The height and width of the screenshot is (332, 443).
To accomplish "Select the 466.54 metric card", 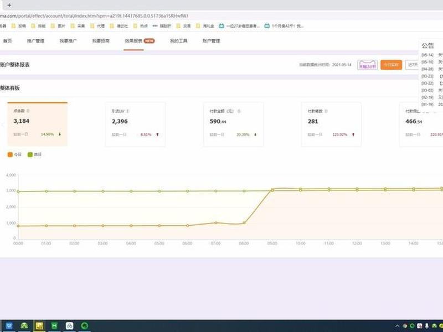I will [421, 124].
